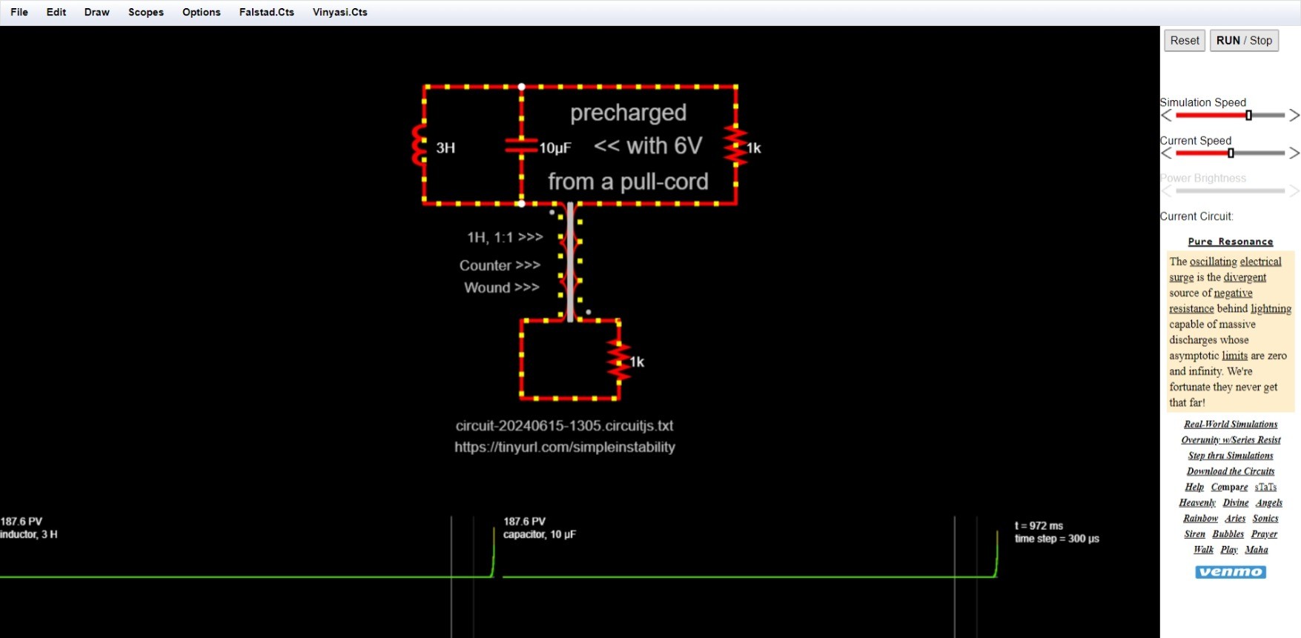Follow the 'negative' link in description
Viewport: 1301px width, 638px height.
point(1233,293)
